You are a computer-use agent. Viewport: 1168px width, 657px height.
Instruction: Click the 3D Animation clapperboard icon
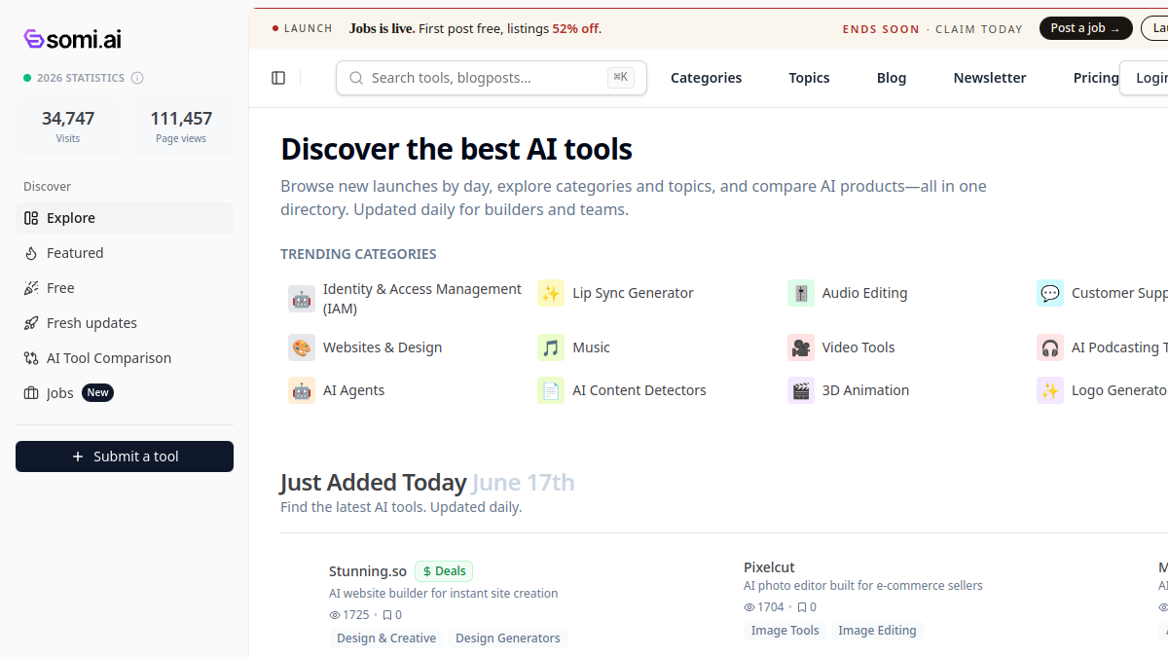point(801,390)
